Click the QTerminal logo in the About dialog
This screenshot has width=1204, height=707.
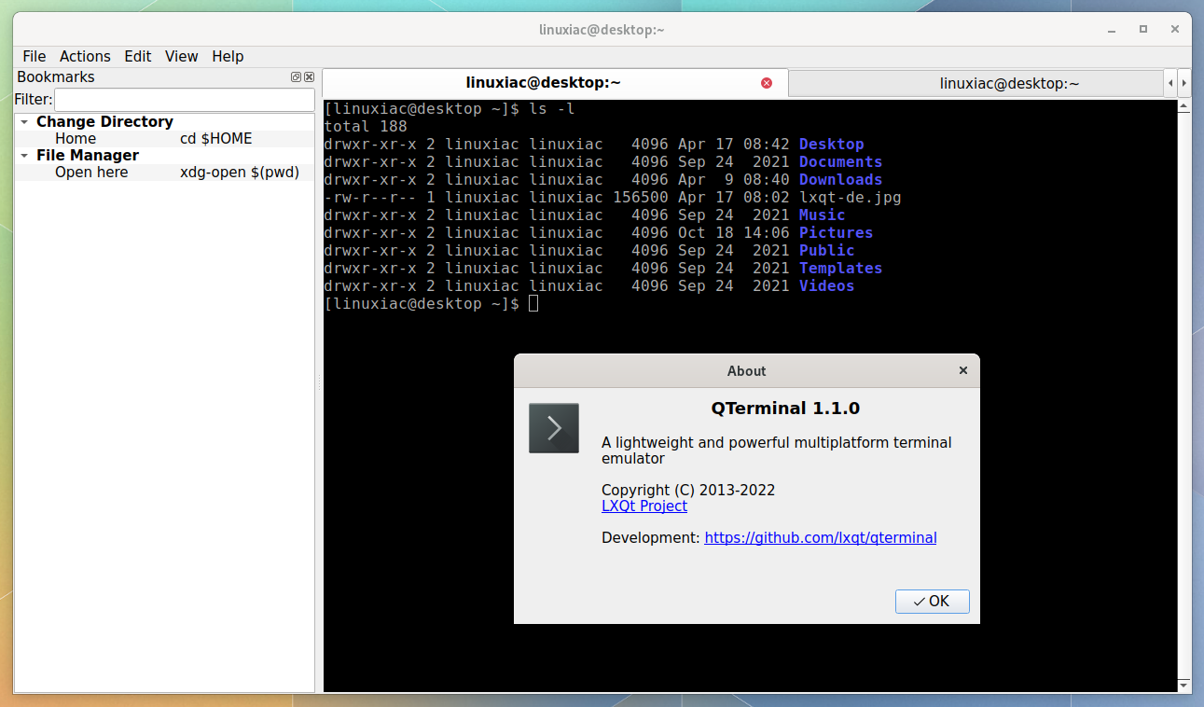coord(554,428)
